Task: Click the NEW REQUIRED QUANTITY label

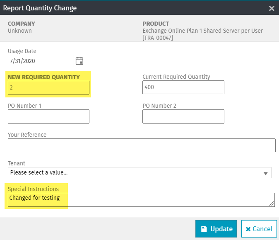Action: click(x=43, y=77)
